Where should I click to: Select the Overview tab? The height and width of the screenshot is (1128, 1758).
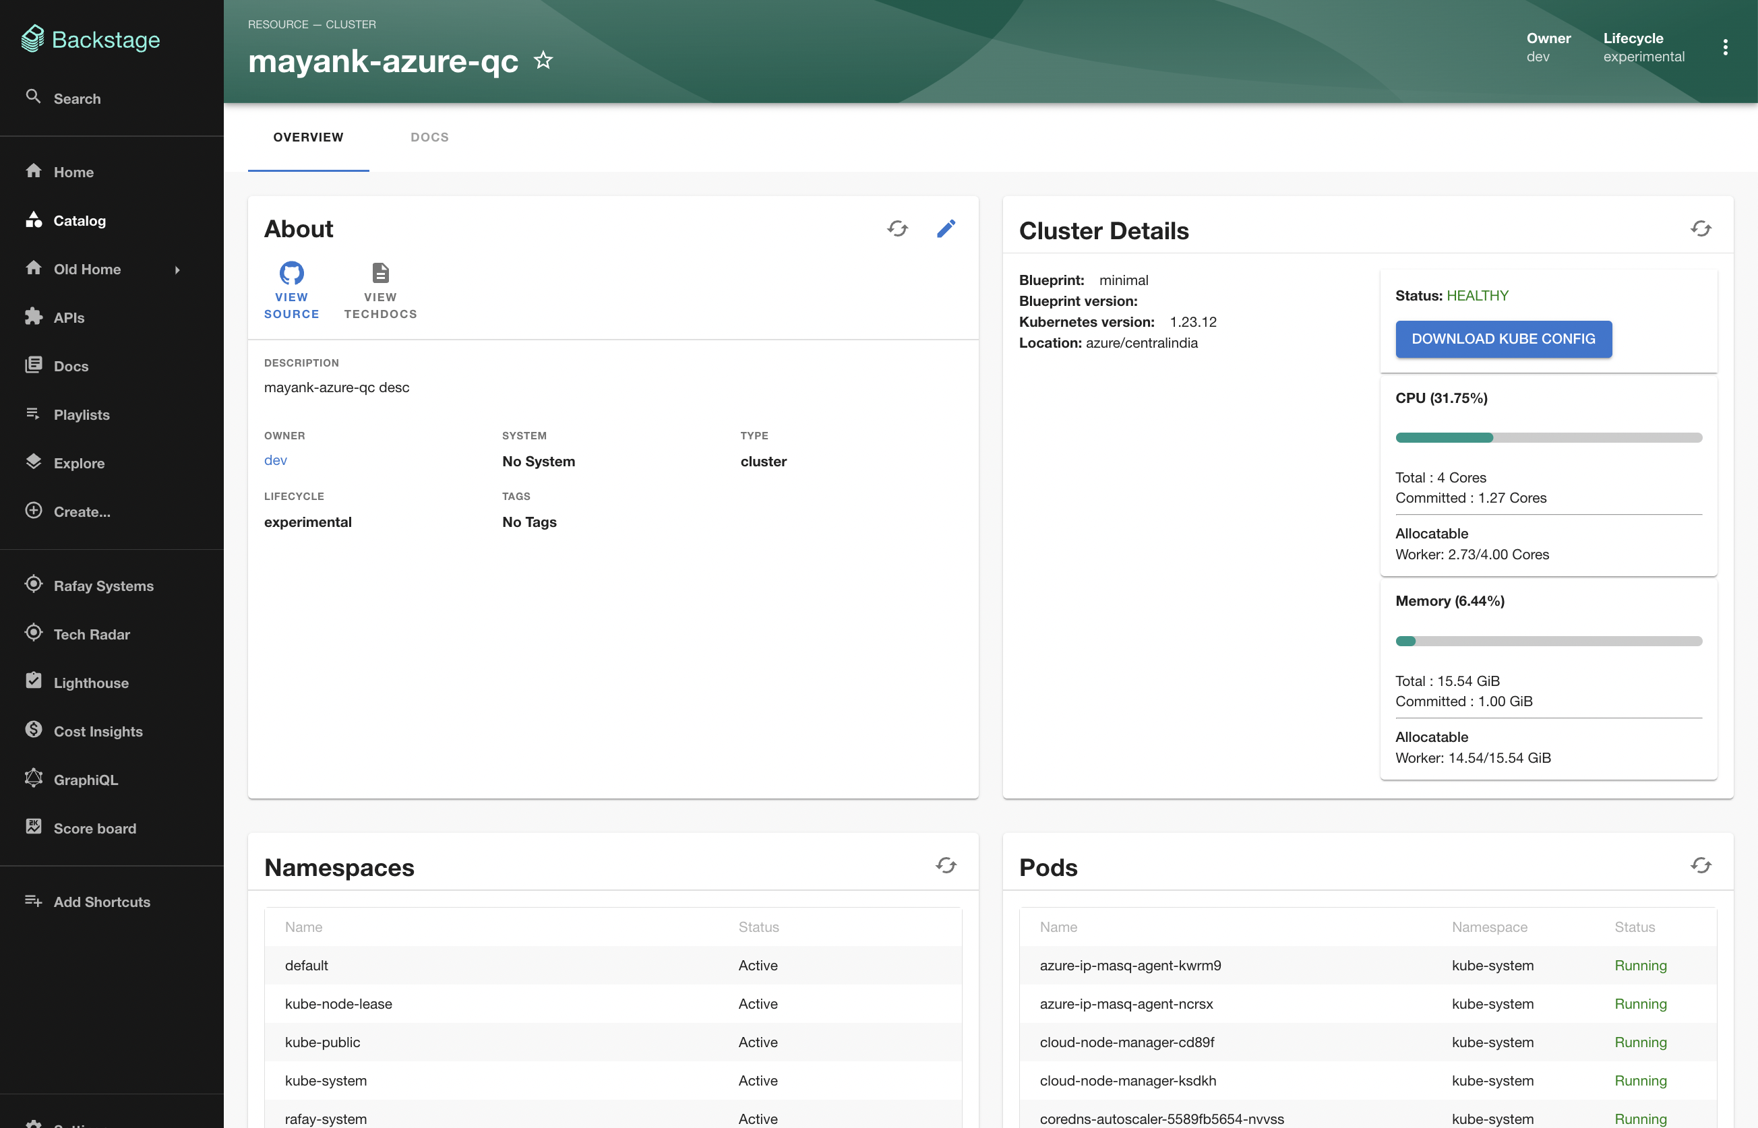pos(307,137)
